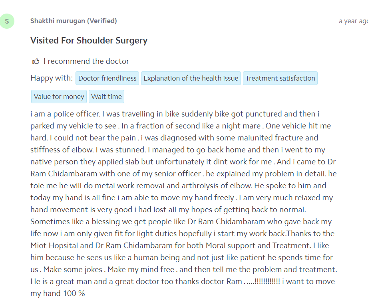Select the 'Visited For Shoulder Surgery' heading
Screen dimensions: 368x304
[89, 40]
